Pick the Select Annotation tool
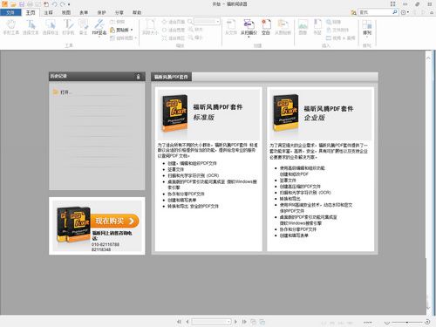This screenshot has height=327, width=436. coord(51,27)
